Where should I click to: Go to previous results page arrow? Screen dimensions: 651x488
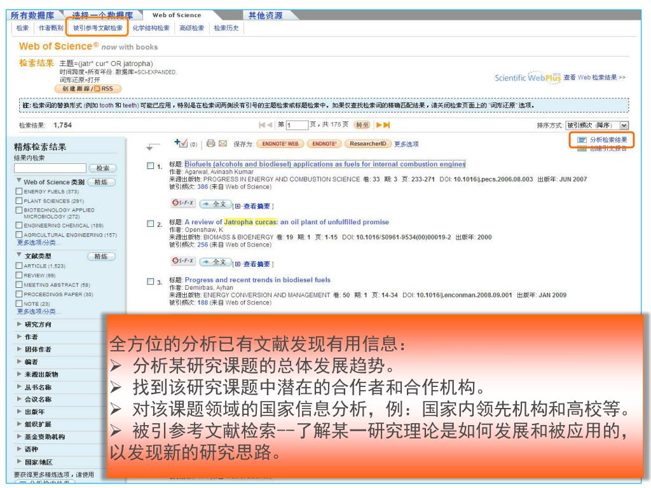coord(270,125)
